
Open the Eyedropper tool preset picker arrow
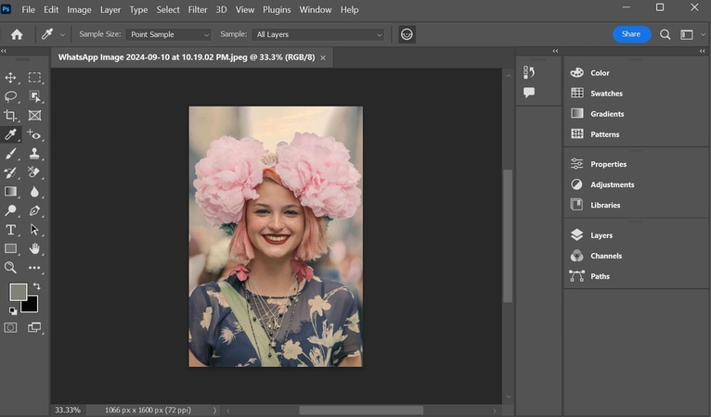[62, 35]
